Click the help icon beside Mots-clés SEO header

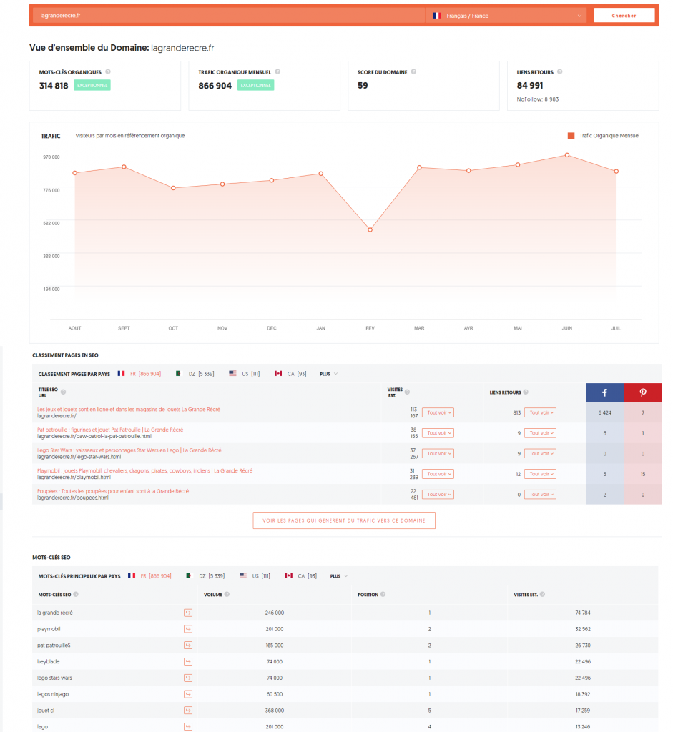[76, 594]
